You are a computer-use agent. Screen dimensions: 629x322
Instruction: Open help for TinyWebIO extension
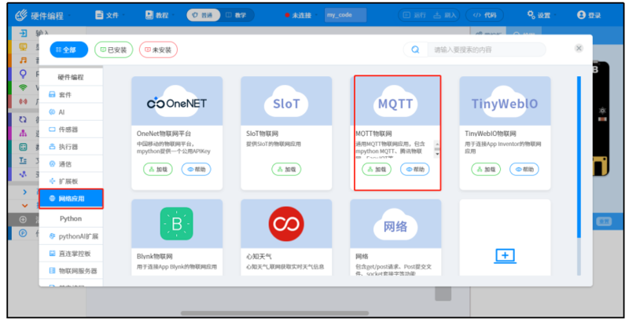[524, 170]
